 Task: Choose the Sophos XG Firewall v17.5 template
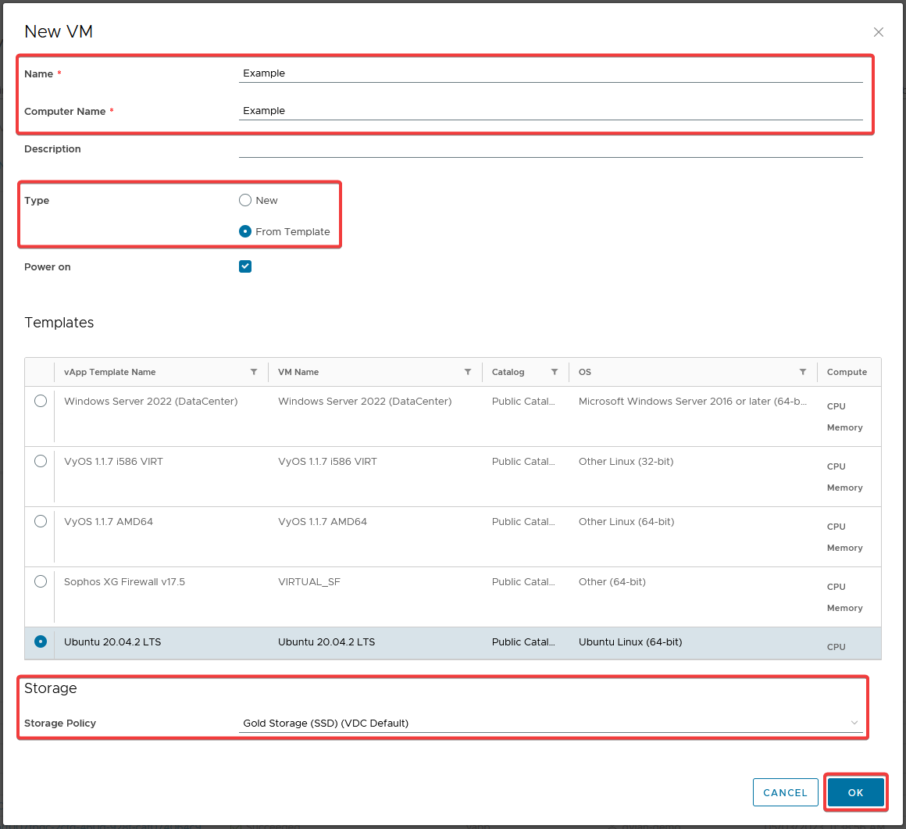coord(41,581)
